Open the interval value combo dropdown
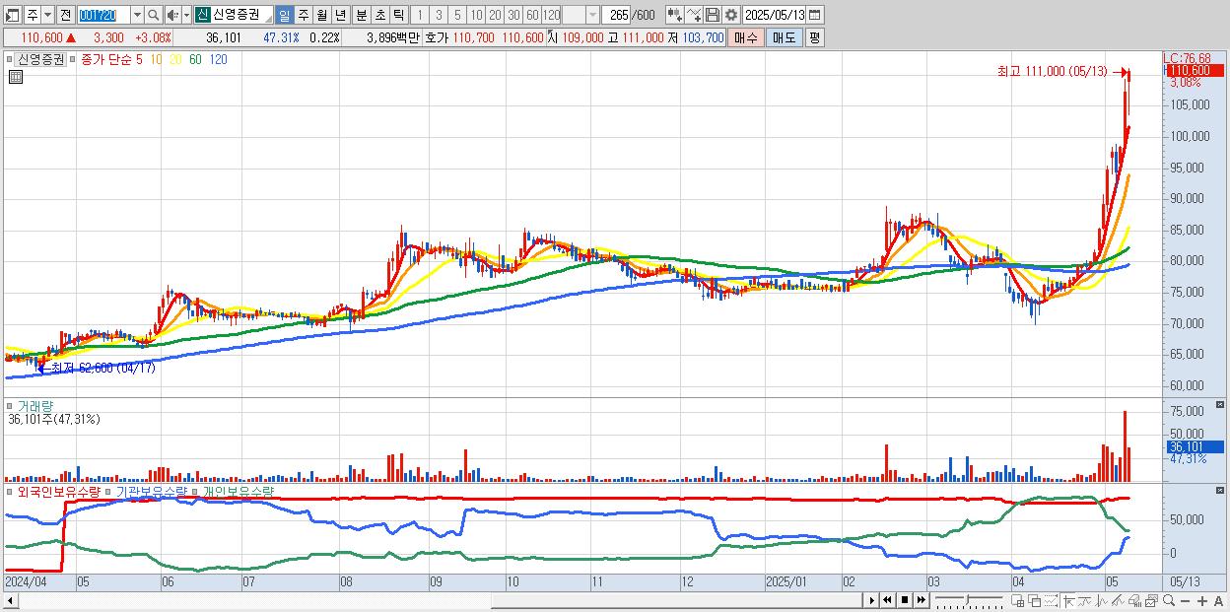 (x=592, y=15)
